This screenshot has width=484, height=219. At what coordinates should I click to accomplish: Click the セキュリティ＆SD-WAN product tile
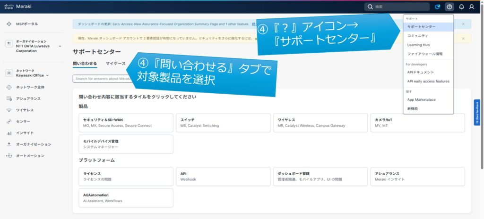coord(126,122)
